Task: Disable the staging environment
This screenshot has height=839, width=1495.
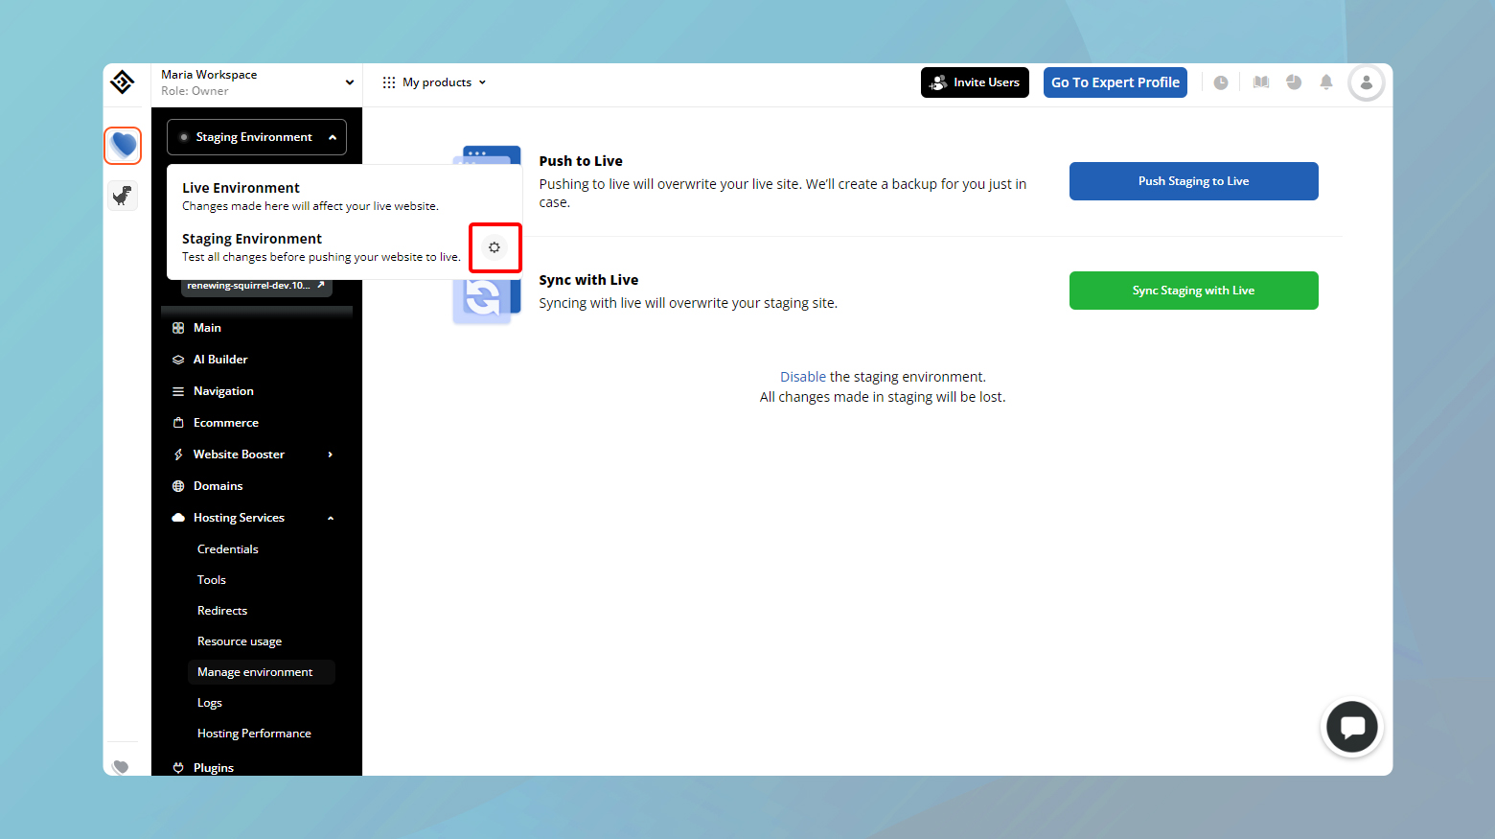Action: (803, 376)
